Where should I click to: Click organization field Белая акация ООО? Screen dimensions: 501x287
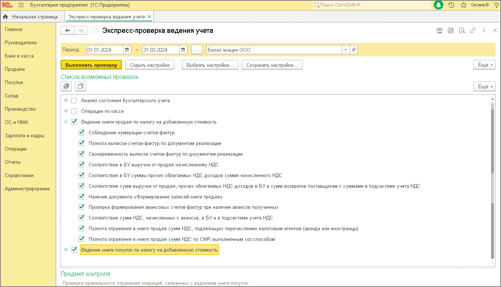tap(274, 50)
